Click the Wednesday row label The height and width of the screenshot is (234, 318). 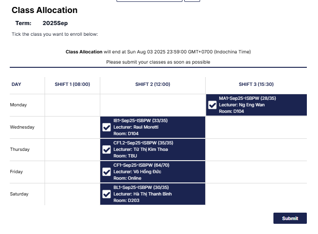(21, 127)
